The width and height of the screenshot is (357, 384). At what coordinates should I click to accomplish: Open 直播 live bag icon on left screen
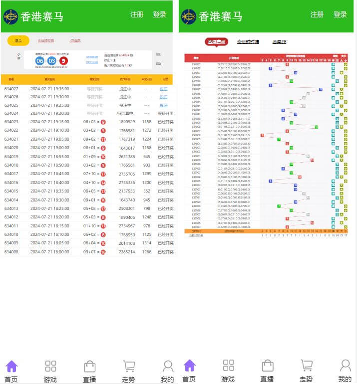click(89, 367)
